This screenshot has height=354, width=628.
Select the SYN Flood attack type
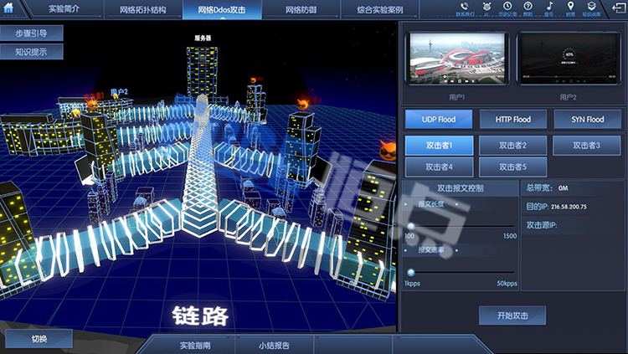pos(587,120)
